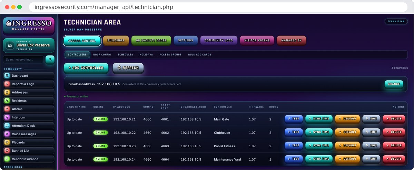Edit the Pool & Fitness controller

(372, 146)
